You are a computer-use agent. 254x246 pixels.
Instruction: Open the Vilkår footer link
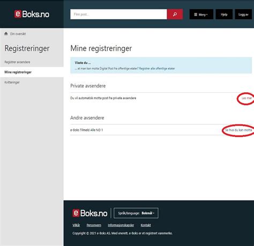point(76,225)
